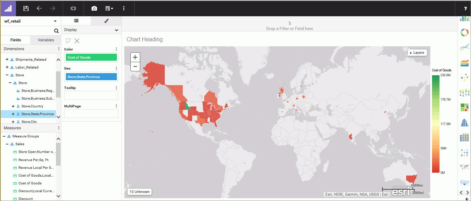Select the Store,Business,Reg... field
The height and width of the screenshot is (201, 471).
pos(38,90)
